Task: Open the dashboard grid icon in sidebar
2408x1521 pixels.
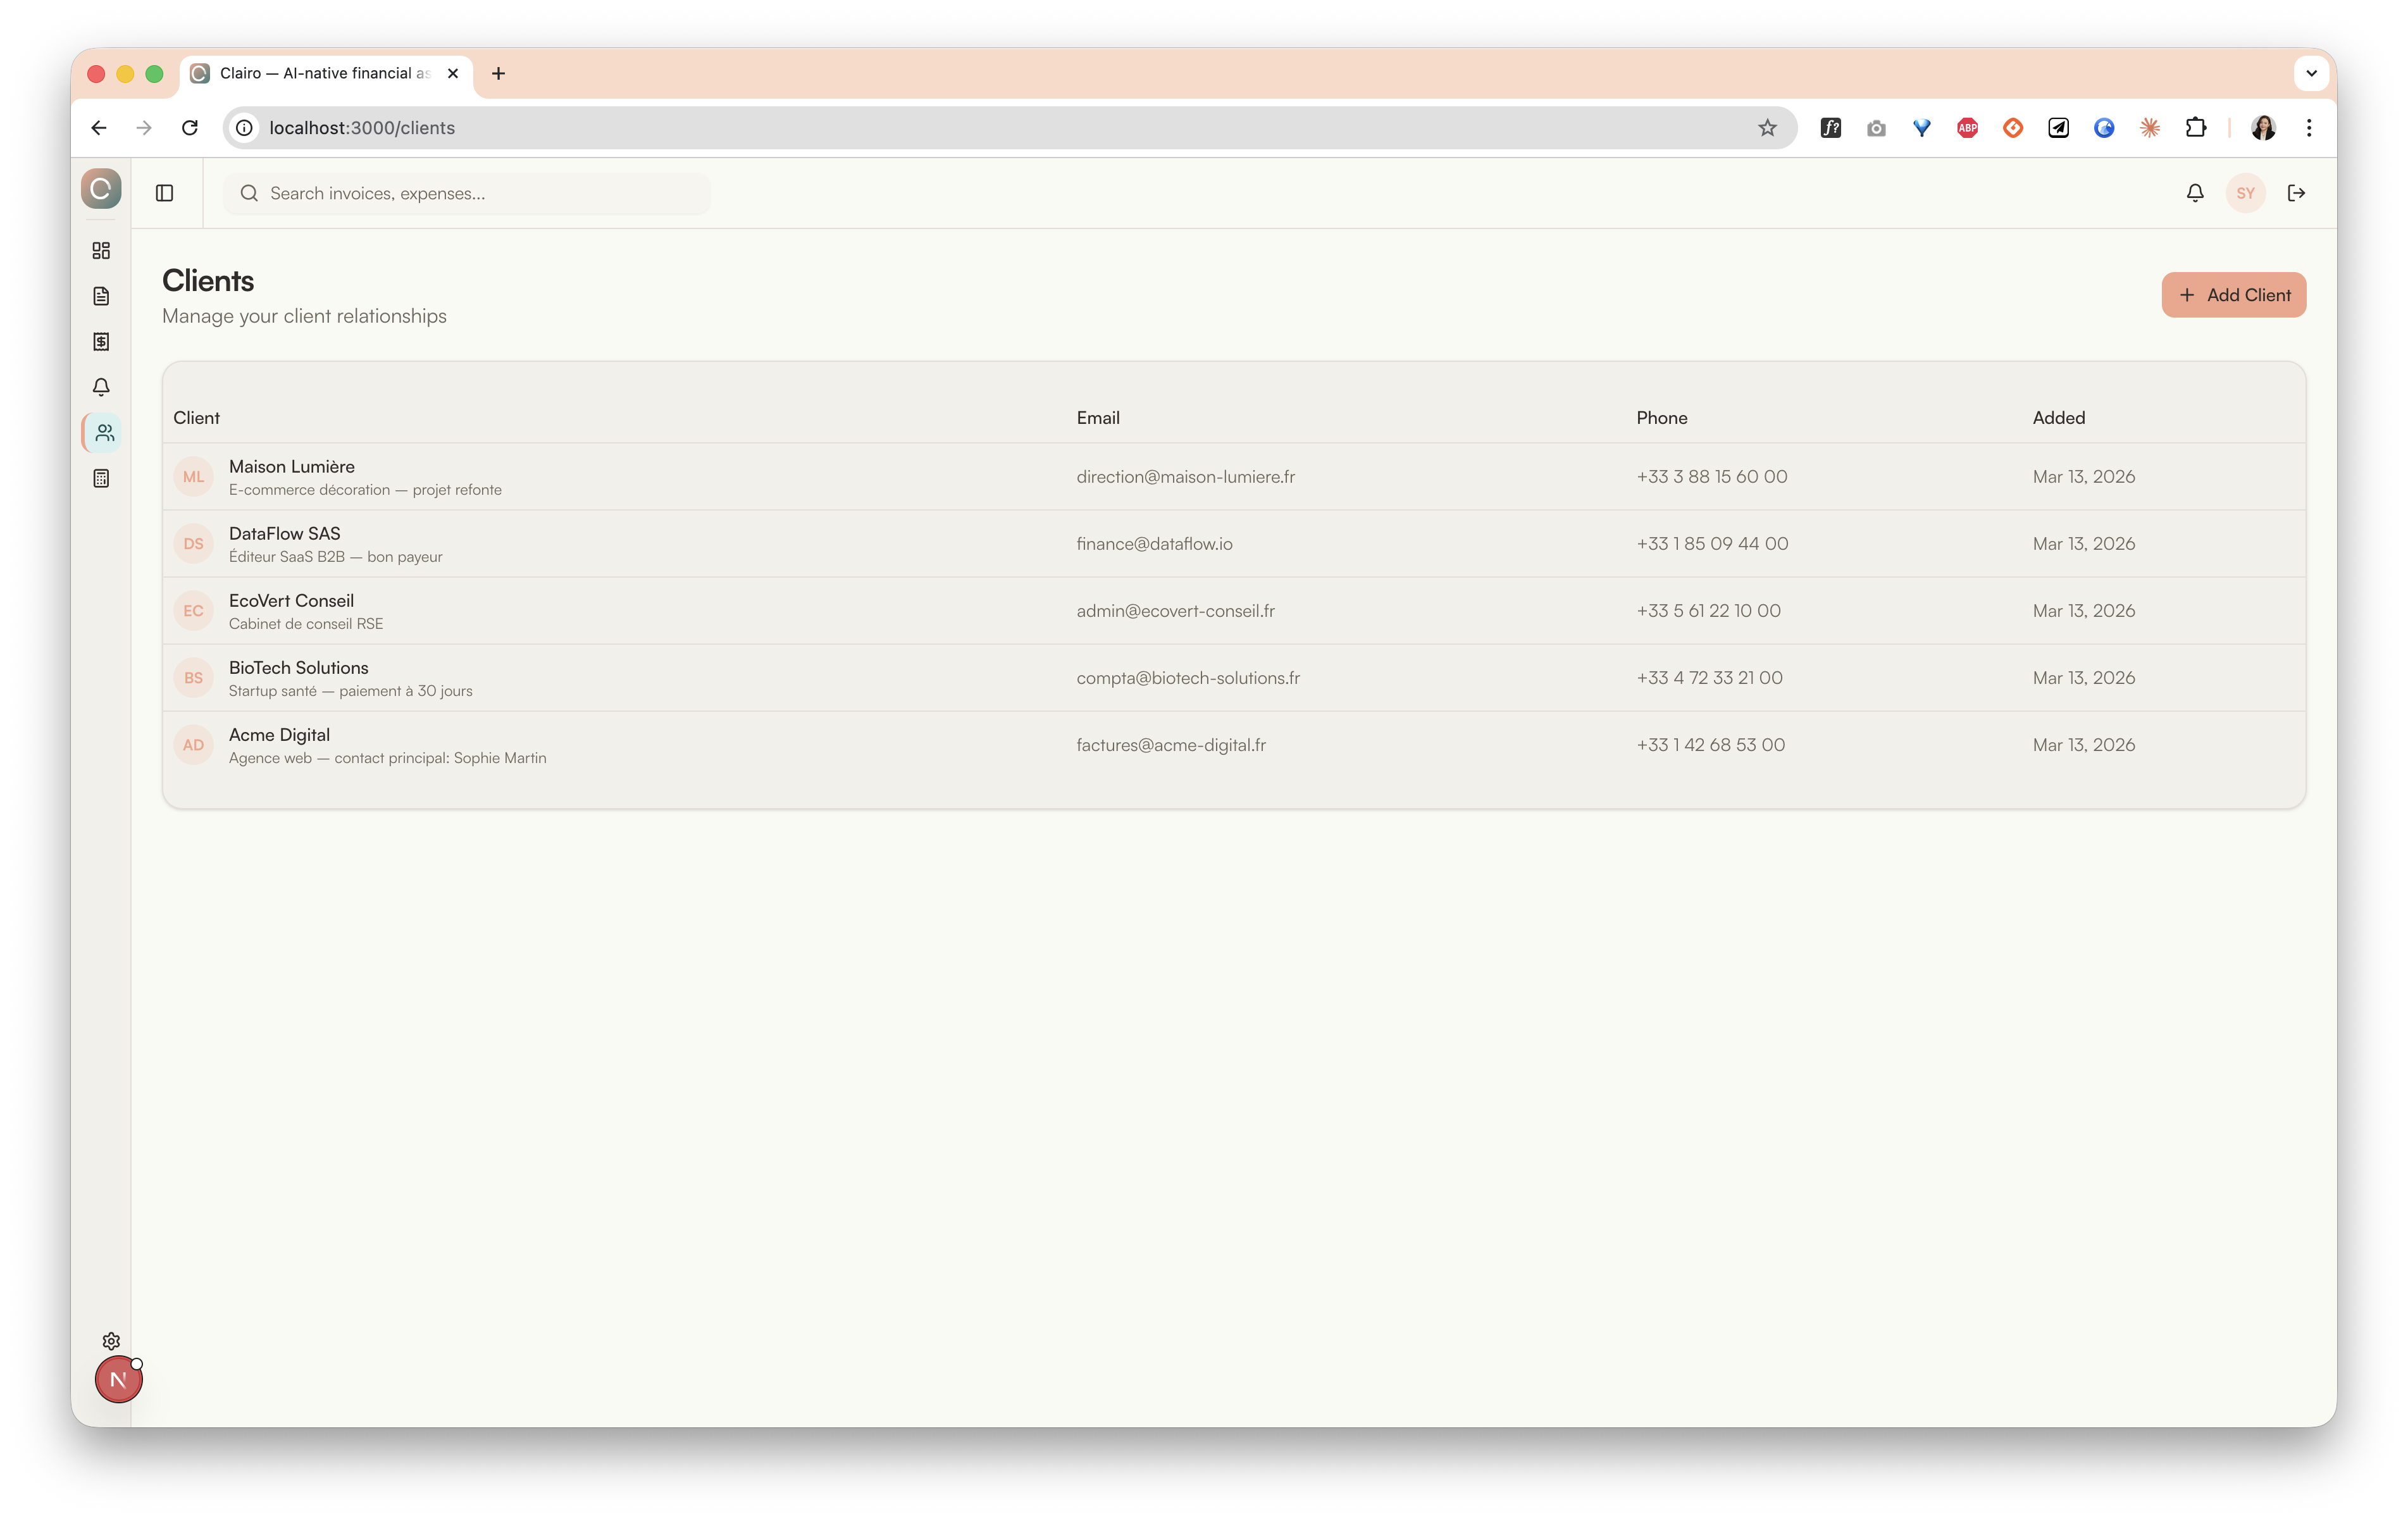Action: coord(101,250)
